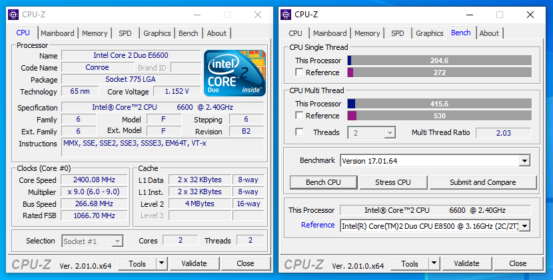Image resolution: width=553 pixels, height=280 pixels.
Task: Click Single Thread This Processor bar 204.6
Action: click(440, 61)
